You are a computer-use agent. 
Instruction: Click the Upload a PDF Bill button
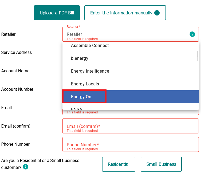57,13
